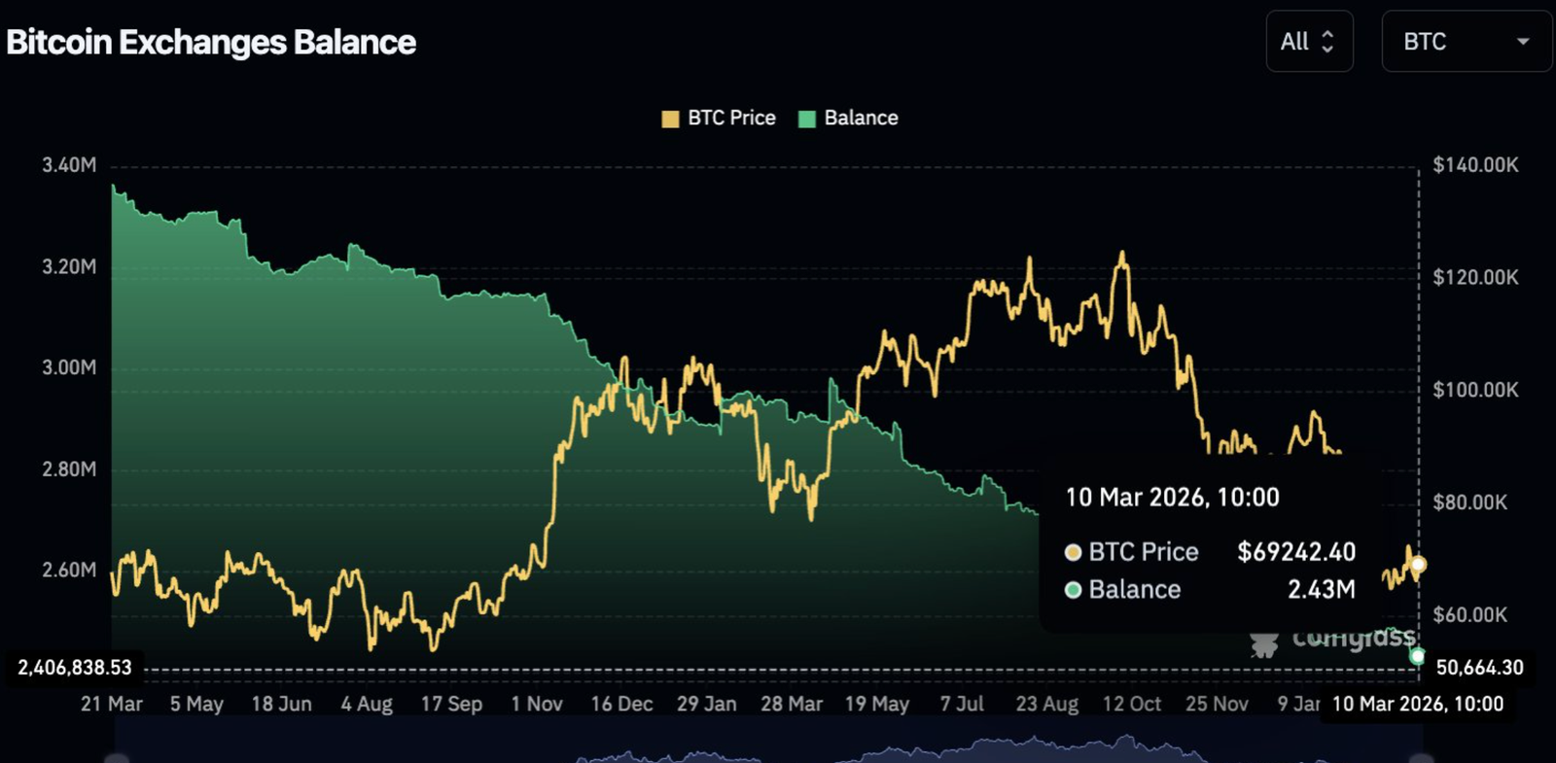This screenshot has width=1556, height=763.
Task: Click the BTC dropdown caret arrow
Action: tap(1523, 42)
